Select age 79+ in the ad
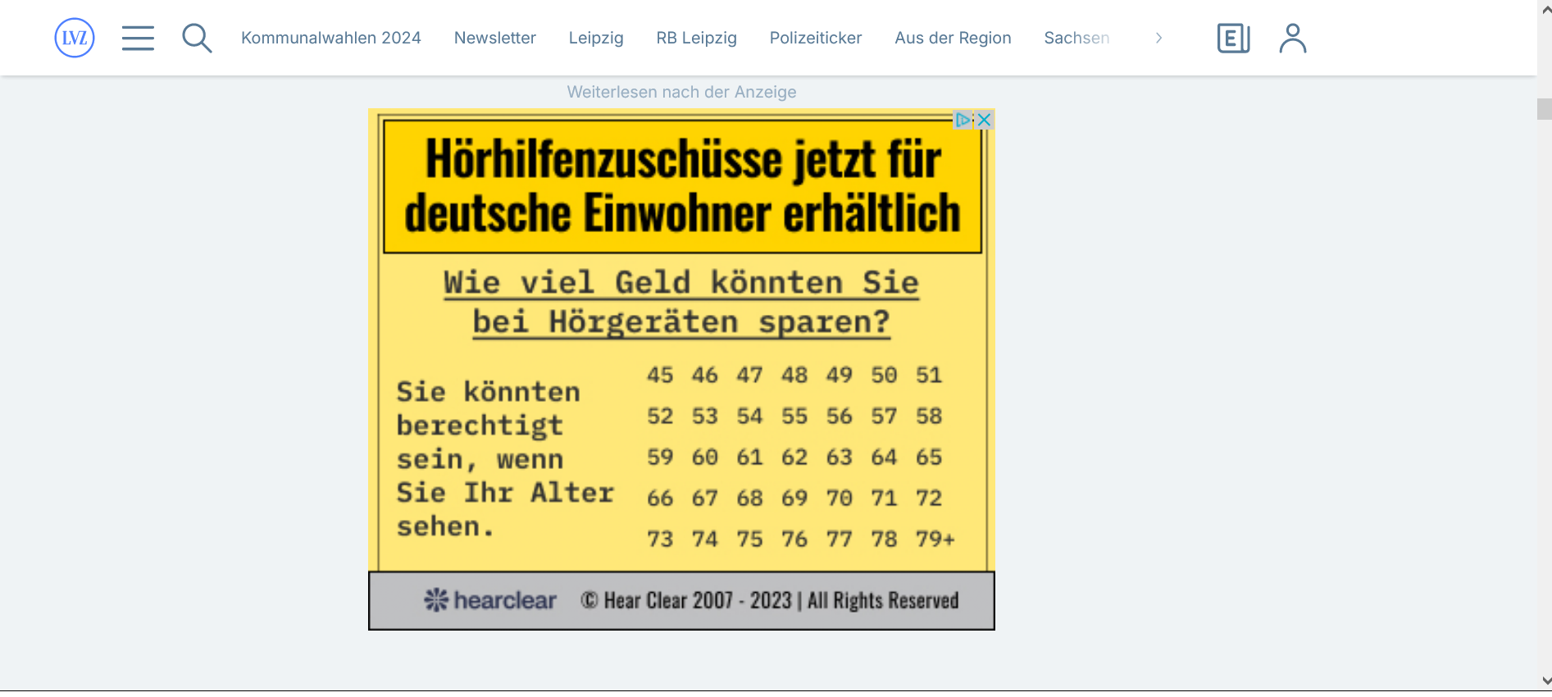Viewport: 1552px width, 697px height. coord(935,539)
